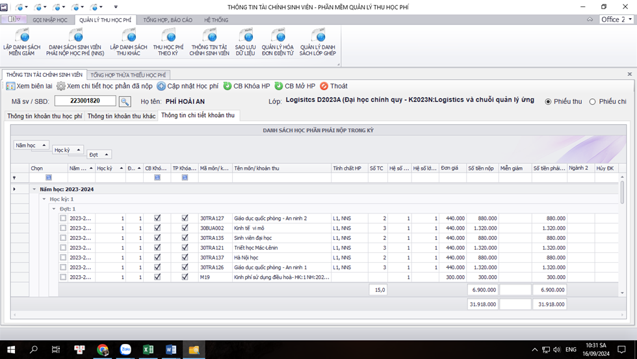Open Thông tin khoản thu khác tab
The width and height of the screenshot is (637, 359).
point(122,116)
